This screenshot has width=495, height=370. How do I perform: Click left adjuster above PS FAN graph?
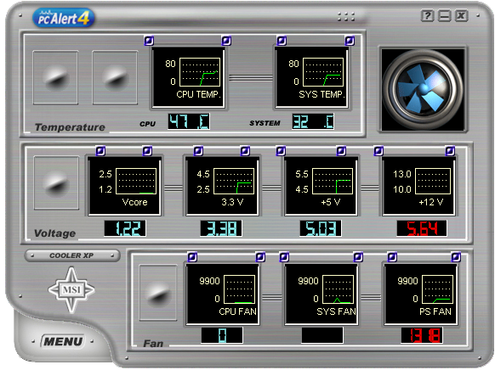coord(392,257)
